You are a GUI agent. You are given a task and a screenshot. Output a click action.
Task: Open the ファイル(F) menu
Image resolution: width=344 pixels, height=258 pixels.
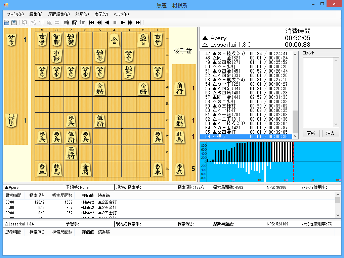[15, 14]
